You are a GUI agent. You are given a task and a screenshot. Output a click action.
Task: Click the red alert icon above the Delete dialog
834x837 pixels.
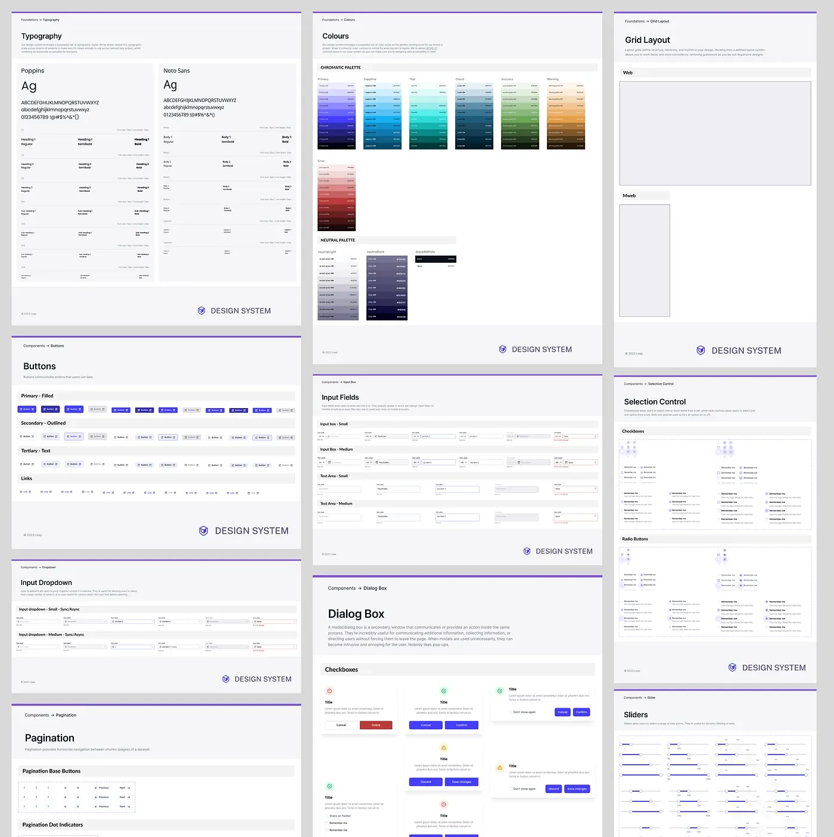[329, 691]
